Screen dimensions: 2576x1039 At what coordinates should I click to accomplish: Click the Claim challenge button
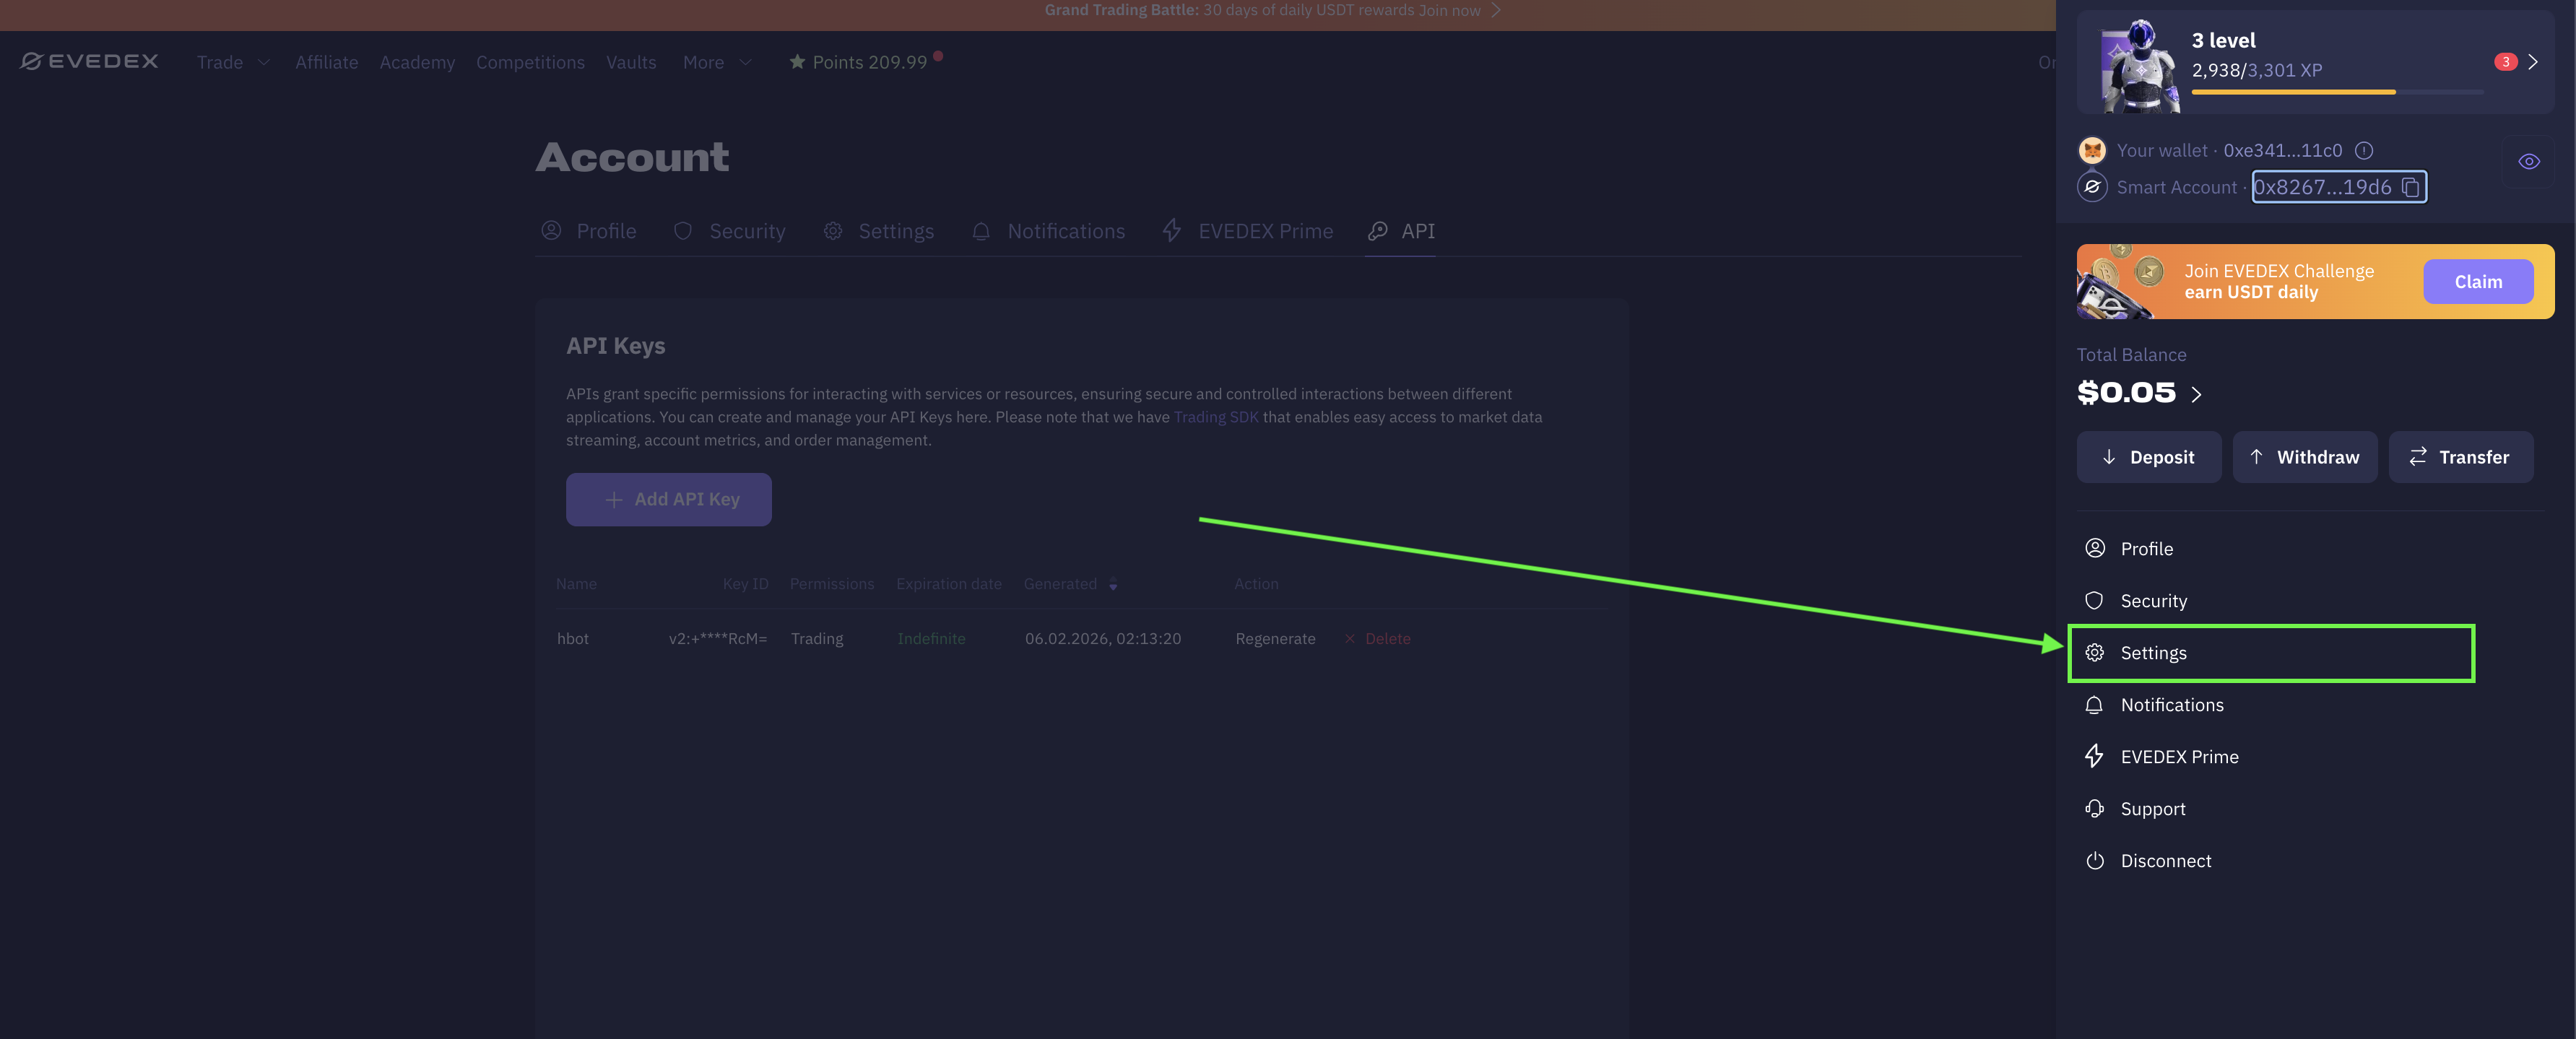(2478, 282)
